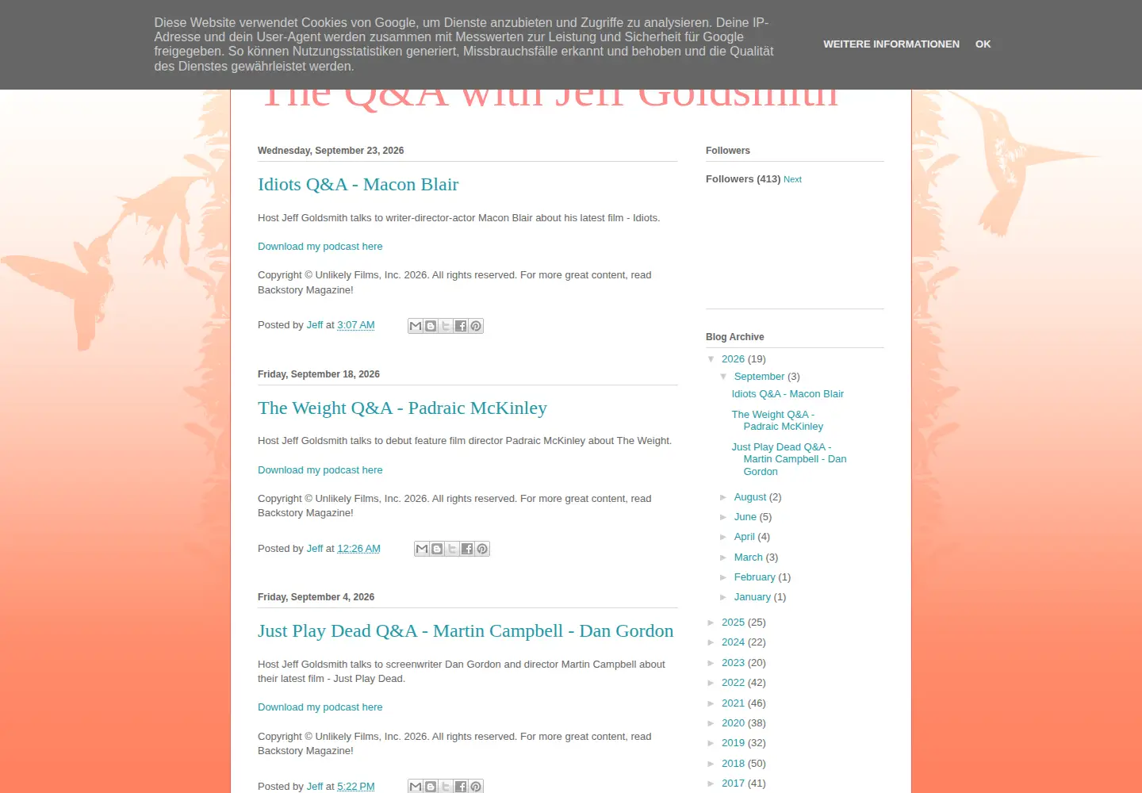Screen dimensions: 1142x793
Task: Open 2025 archive year link
Action: (x=733, y=623)
